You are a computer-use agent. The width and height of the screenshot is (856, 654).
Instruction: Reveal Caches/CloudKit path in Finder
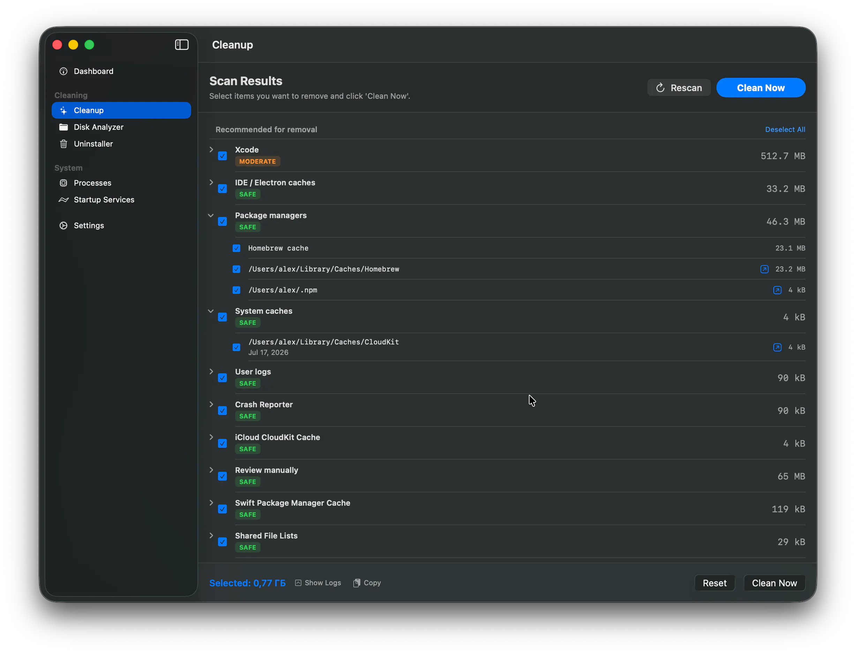[x=778, y=347]
